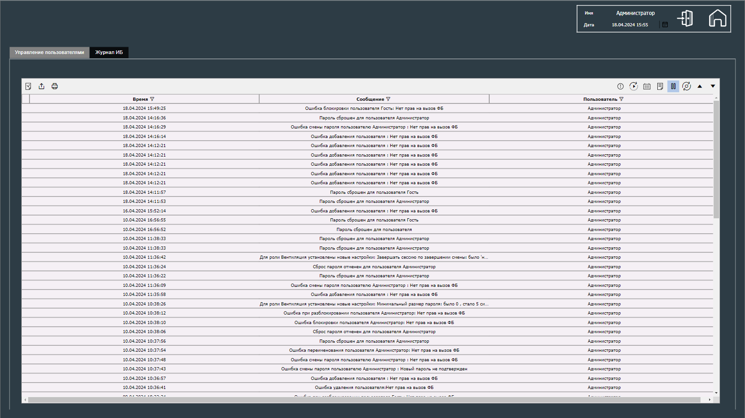This screenshot has width=745, height=418.
Task: Click the acknowledge document checkmark icon
Action: point(28,86)
